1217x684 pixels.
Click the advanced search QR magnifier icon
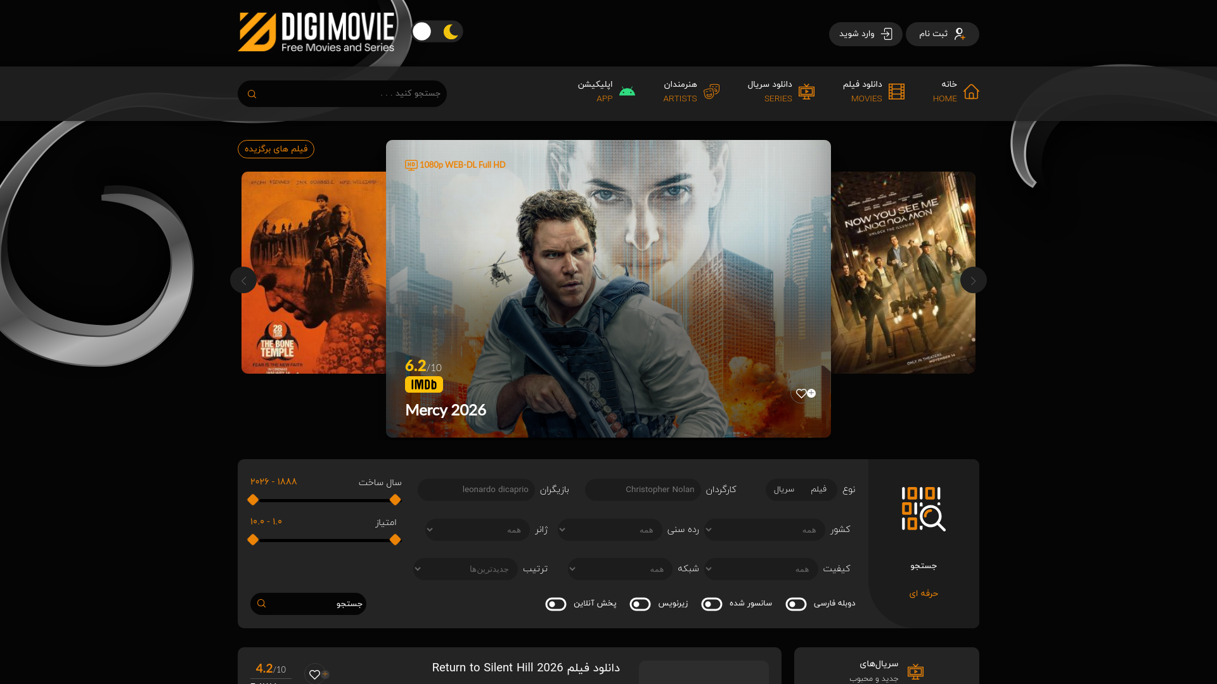click(x=924, y=509)
